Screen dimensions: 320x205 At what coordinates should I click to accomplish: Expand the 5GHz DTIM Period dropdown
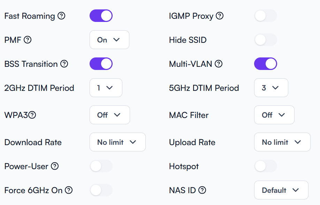(271, 88)
